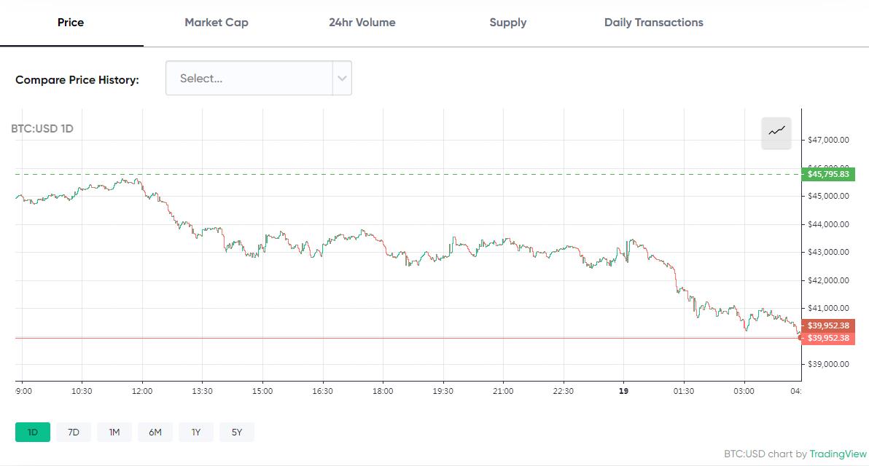Click the green $45,795.83 high price label
This screenshot has height=466, width=869.
click(x=829, y=174)
